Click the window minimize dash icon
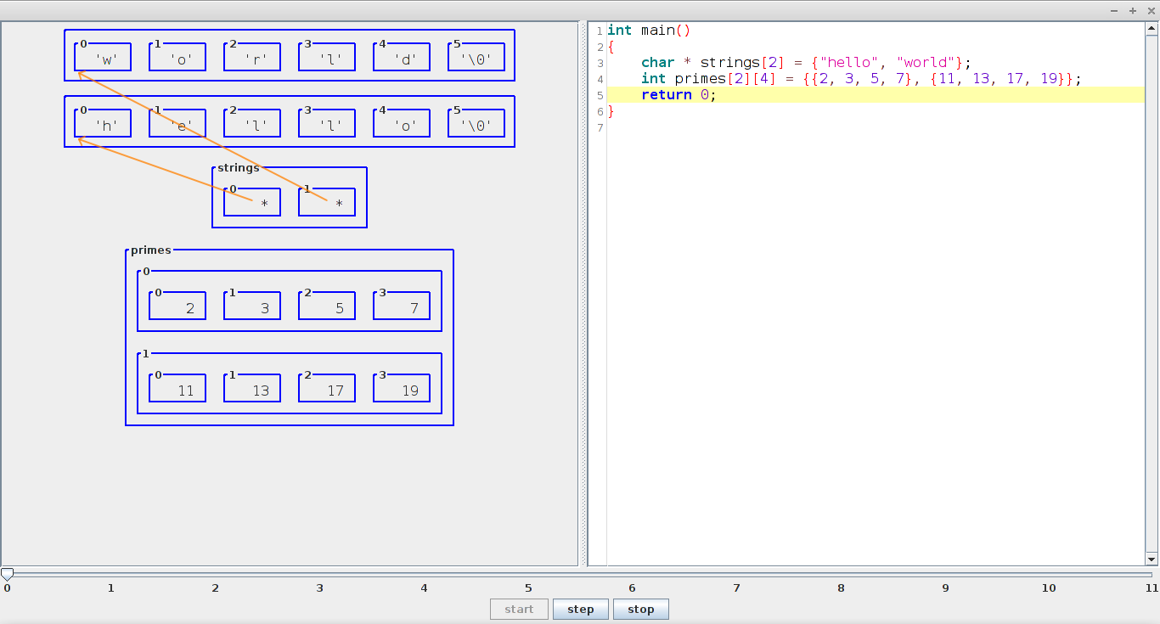The height and width of the screenshot is (624, 1160). tap(1115, 10)
